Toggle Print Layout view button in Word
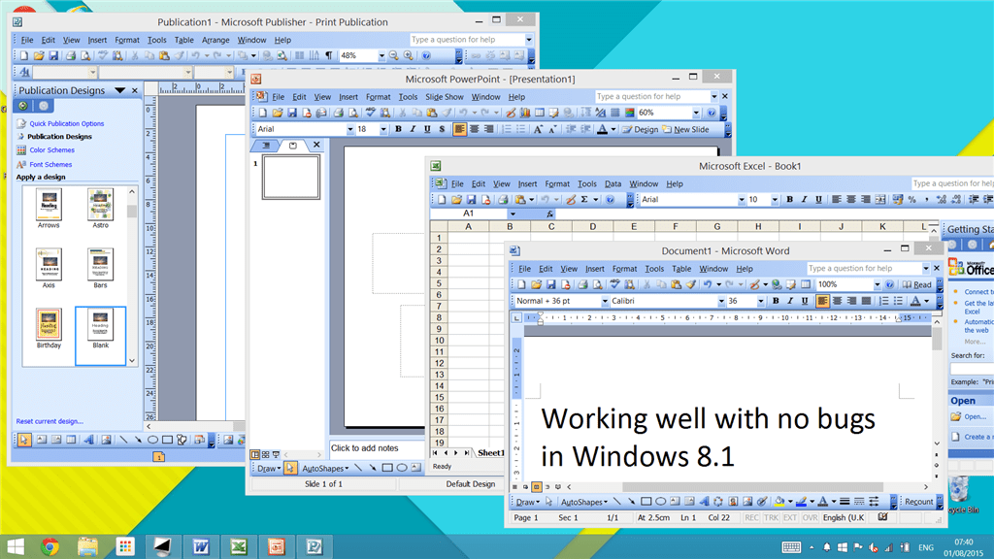Image resolution: width=994 pixels, height=559 pixels. pos(536,487)
